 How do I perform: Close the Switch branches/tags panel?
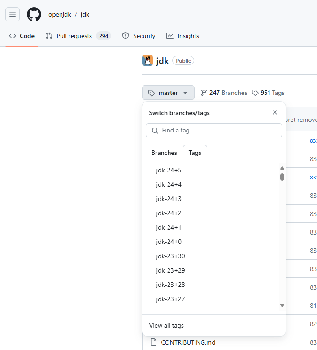coord(275,112)
